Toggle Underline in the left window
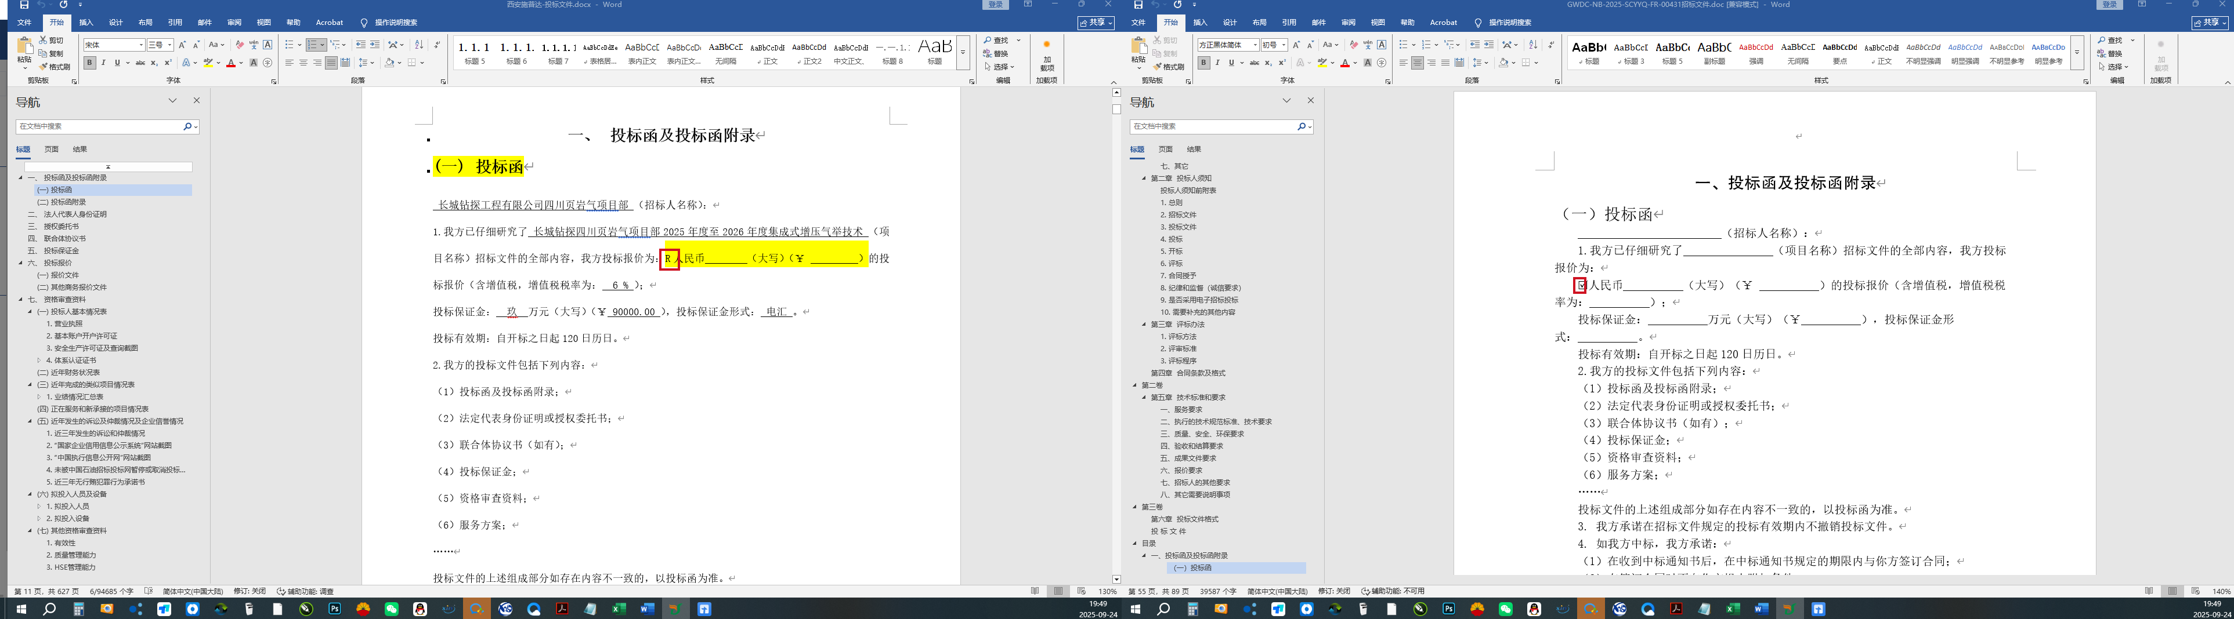Image resolution: width=2234 pixels, height=619 pixels. click(x=117, y=63)
